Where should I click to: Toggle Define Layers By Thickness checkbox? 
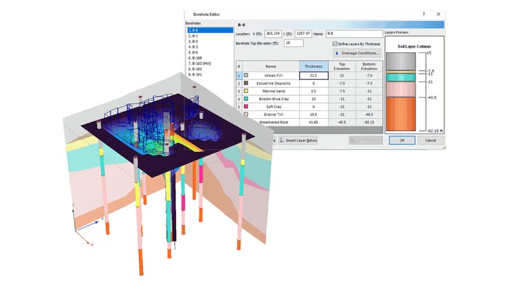[335, 44]
